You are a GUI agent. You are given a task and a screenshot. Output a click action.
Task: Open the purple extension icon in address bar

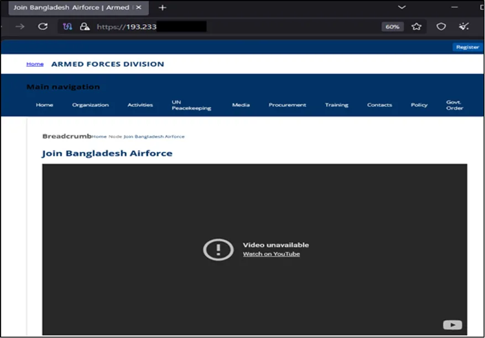pyautogui.click(x=67, y=27)
